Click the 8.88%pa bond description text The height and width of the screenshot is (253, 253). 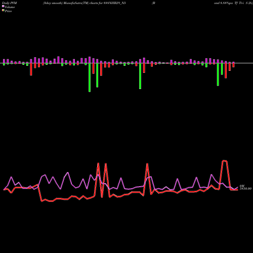coord(233,3)
